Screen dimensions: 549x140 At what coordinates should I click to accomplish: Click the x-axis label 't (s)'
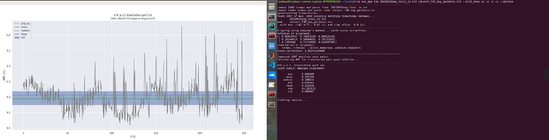[133, 137]
